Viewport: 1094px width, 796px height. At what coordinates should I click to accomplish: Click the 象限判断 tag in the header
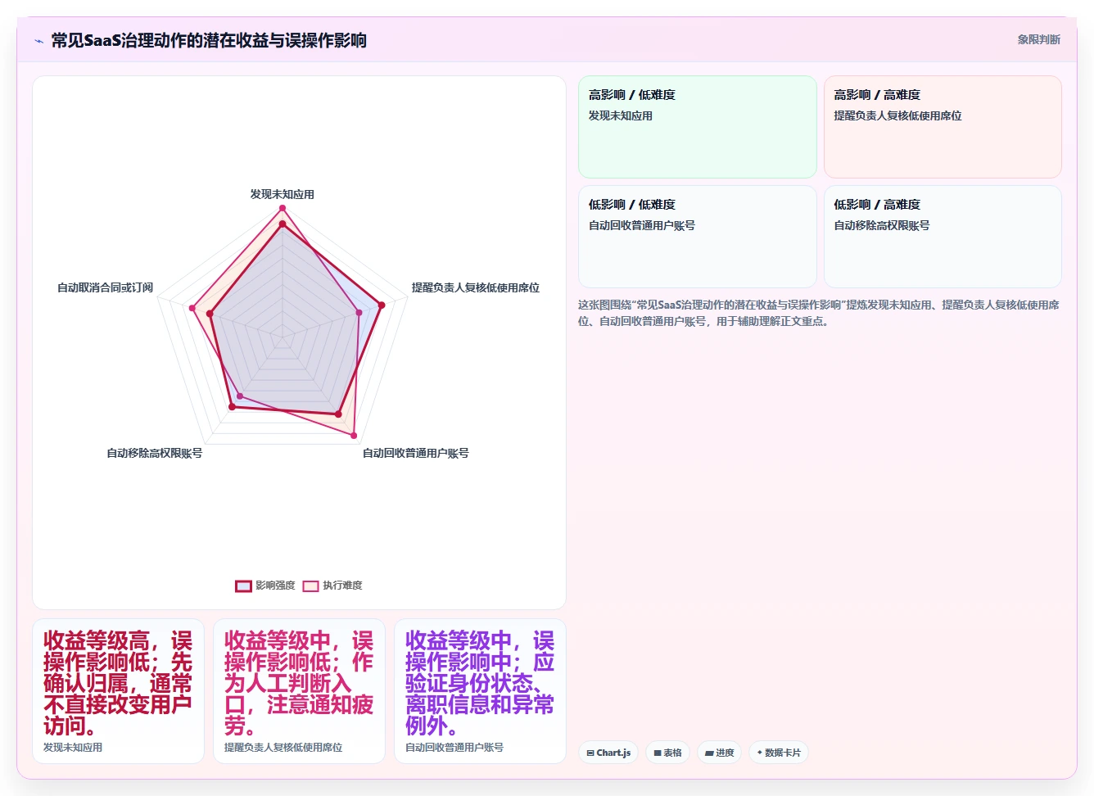(x=1038, y=39)
